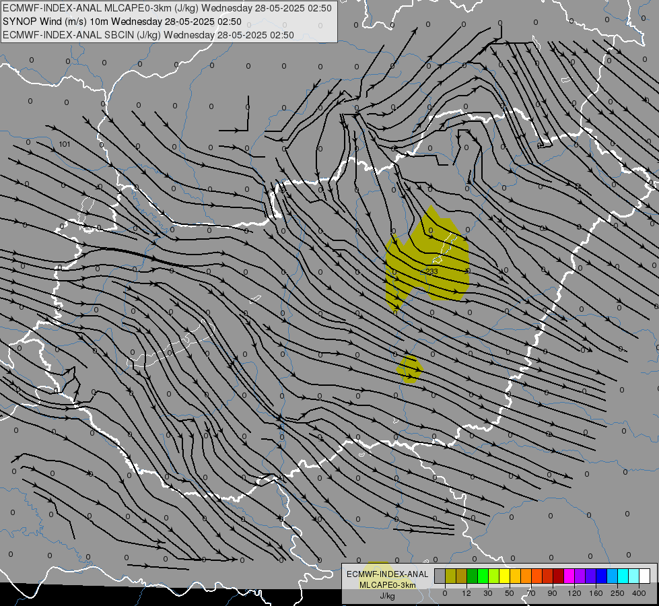Click the bright green legend swatch

click(x=483, y=576)
